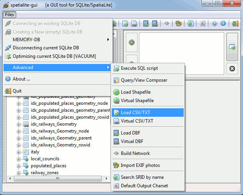Select the idx_railways_Geometry_rowid tree label
This screenshot has height=195, width=243.
pyautogui.click(x=60, y=145)
